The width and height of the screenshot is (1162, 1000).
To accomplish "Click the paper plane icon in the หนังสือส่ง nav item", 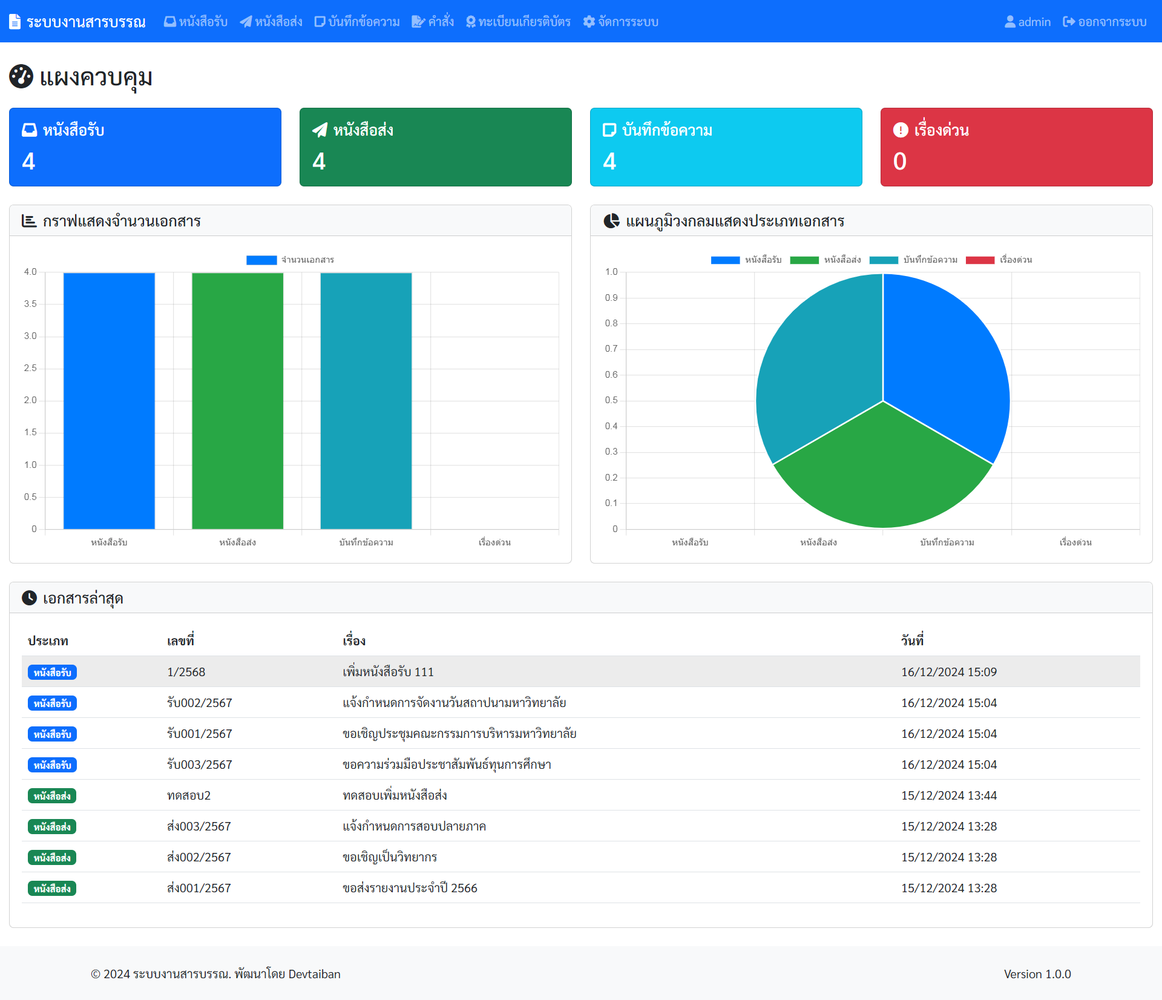I will [246, 22].
